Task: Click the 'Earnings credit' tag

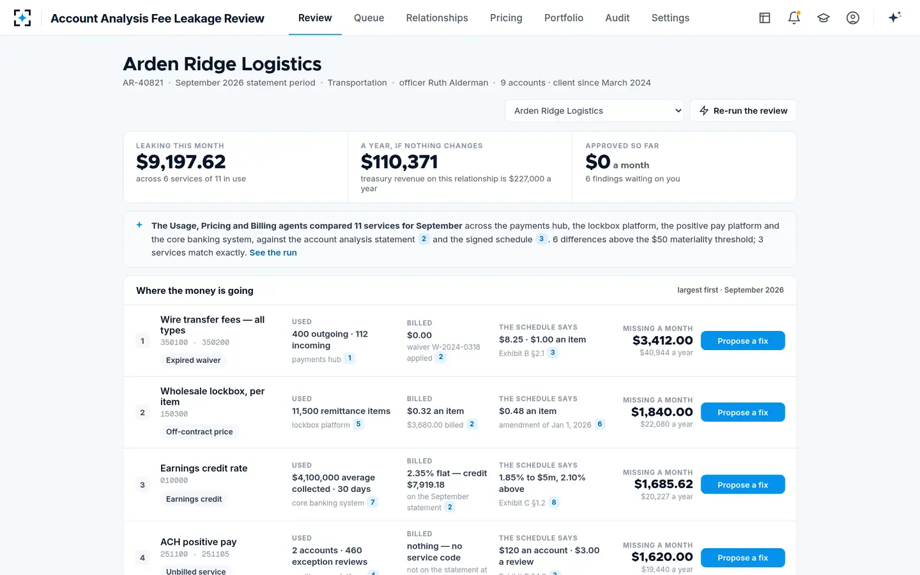Action: tap(194, 499)
